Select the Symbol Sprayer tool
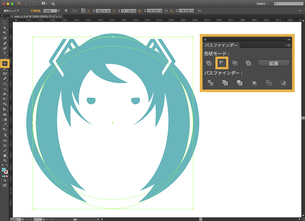The height and width of the screenshot is (221, 305). coord(5,135)
